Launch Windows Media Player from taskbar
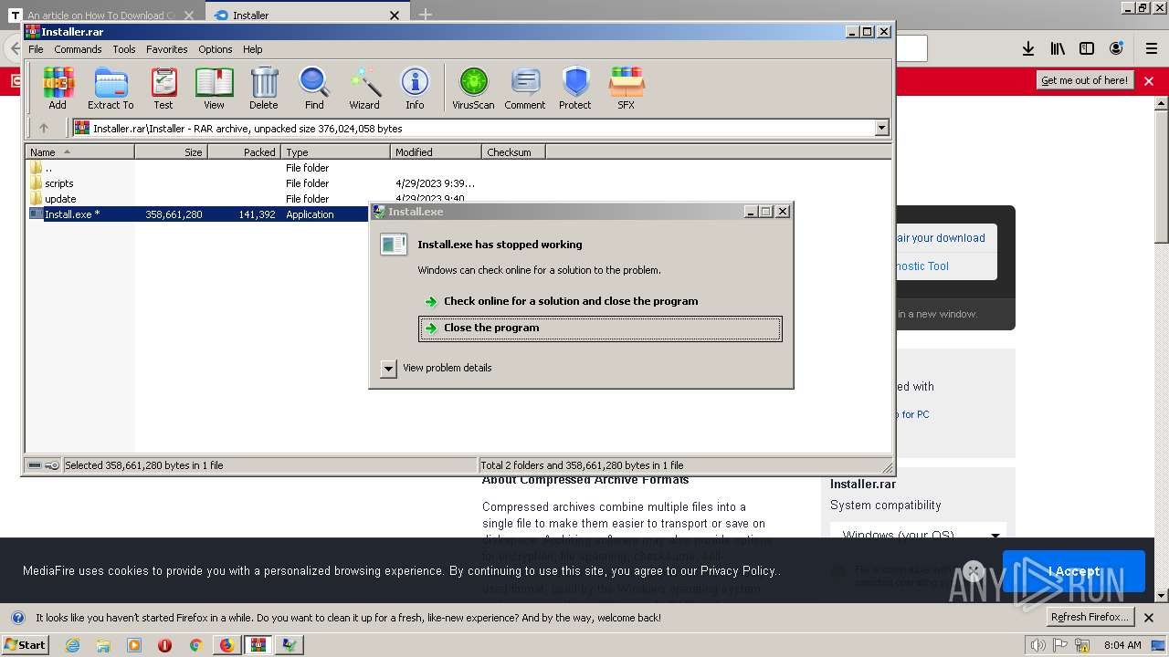 (134, 645)
